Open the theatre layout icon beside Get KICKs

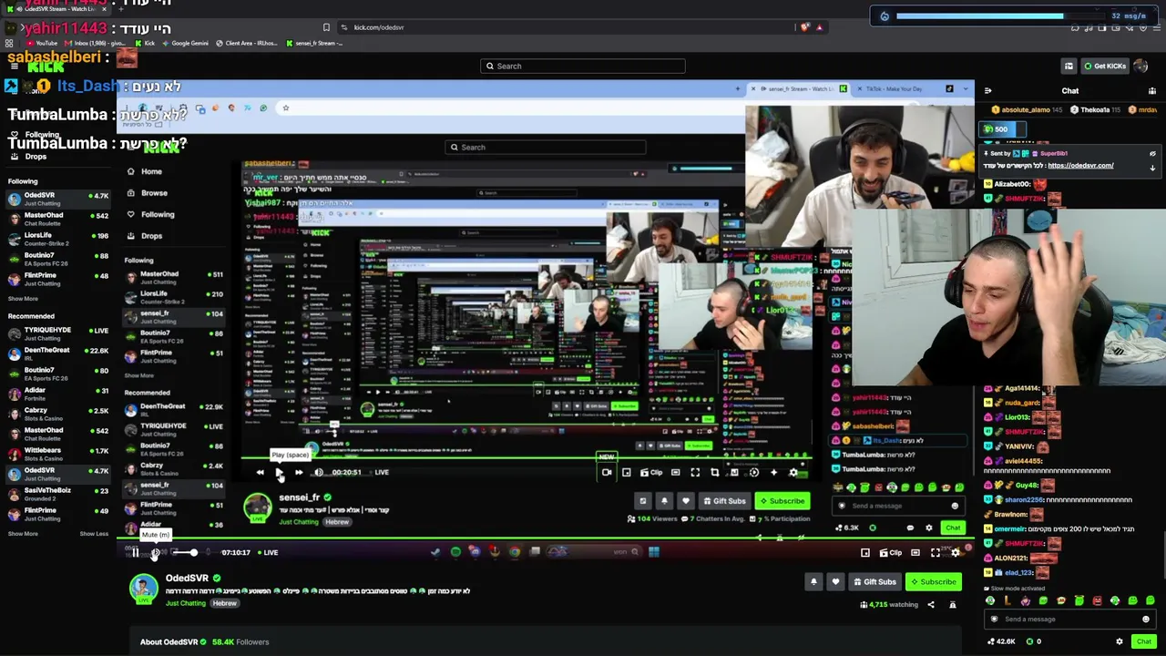click(x=1069, y=66)
